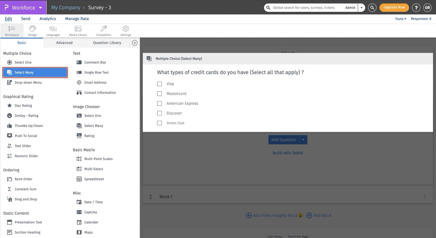Check the Visa checkbox

tap(159, 84)
